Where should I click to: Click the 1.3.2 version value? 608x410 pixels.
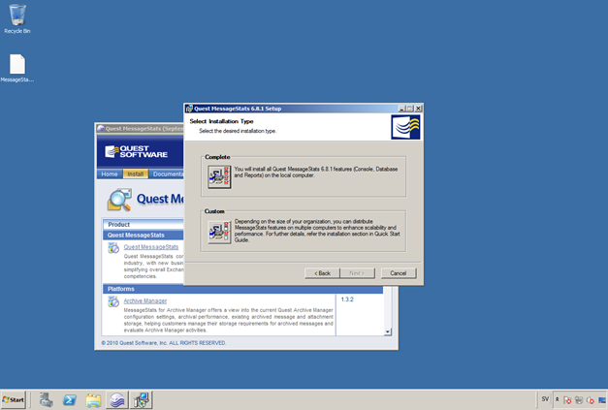347,300
